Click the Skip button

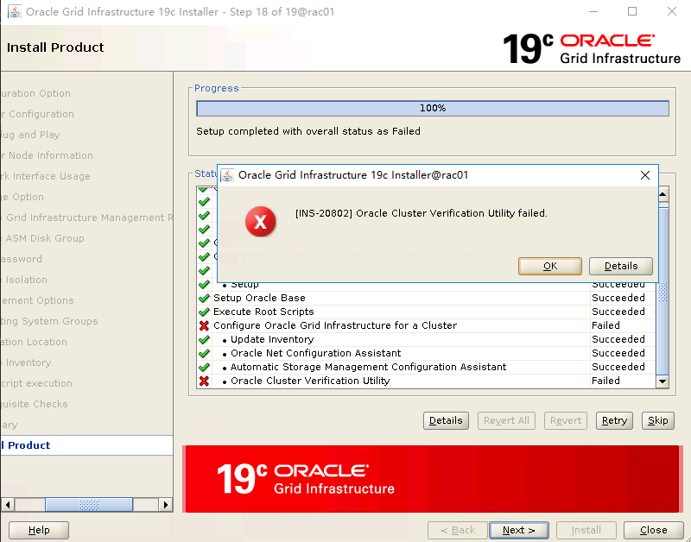658,420
